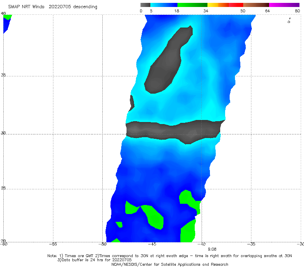This screenshot has height=267, width=304.
Task: Click the color bar label '50'
Action: 243,11
